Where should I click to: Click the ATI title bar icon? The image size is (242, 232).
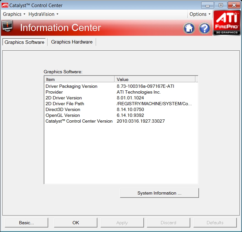5,5
